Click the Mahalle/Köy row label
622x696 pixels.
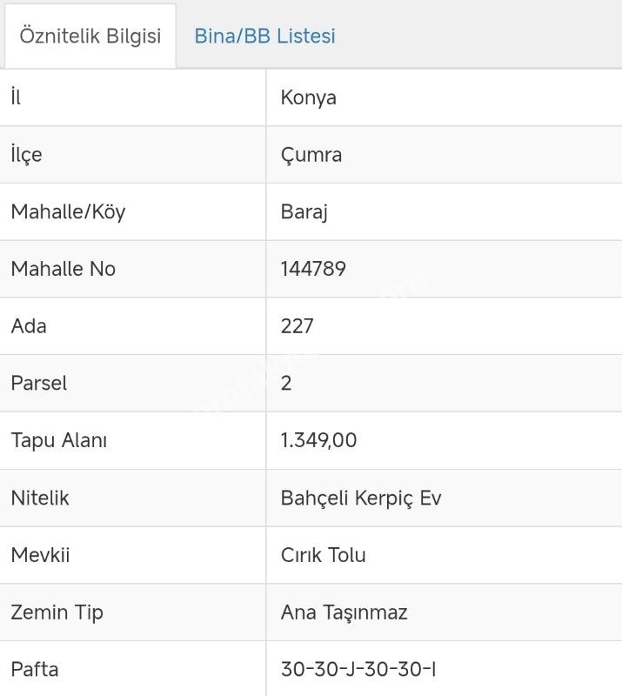(68, 212)
